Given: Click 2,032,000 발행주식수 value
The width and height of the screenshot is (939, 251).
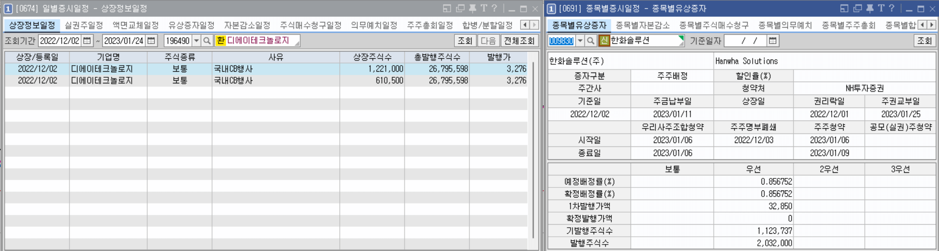Looking at the screenshot, I should coord(774,243).
